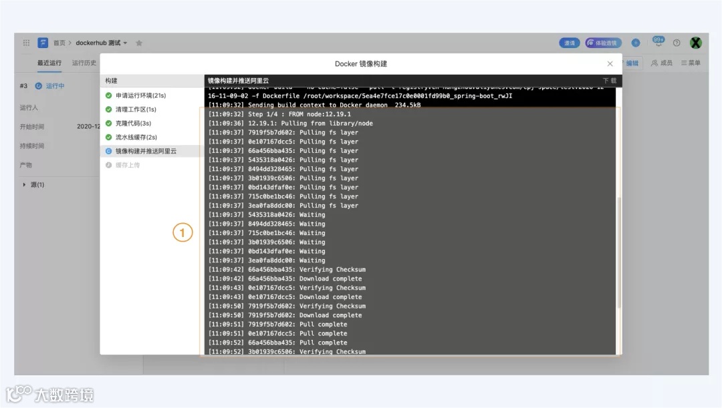This screenshot has width=722, height=408.
Task: Open the user avatar menu
Action: point(696,43)
